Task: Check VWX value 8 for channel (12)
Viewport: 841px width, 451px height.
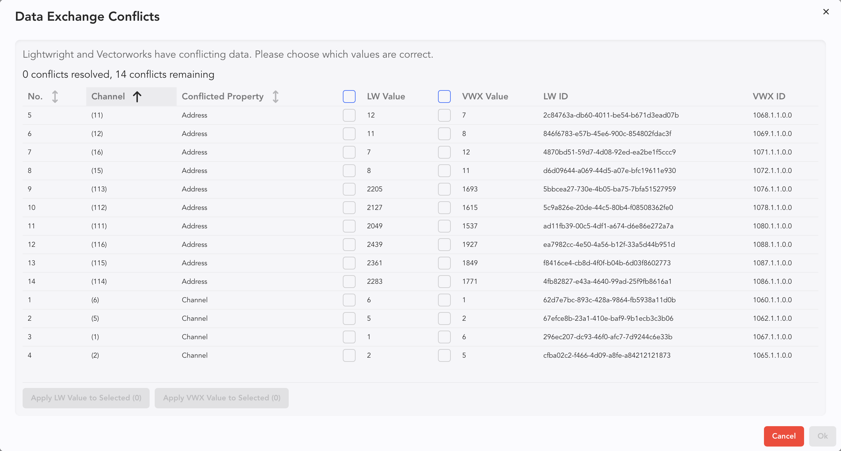Action: coord(444,133)
